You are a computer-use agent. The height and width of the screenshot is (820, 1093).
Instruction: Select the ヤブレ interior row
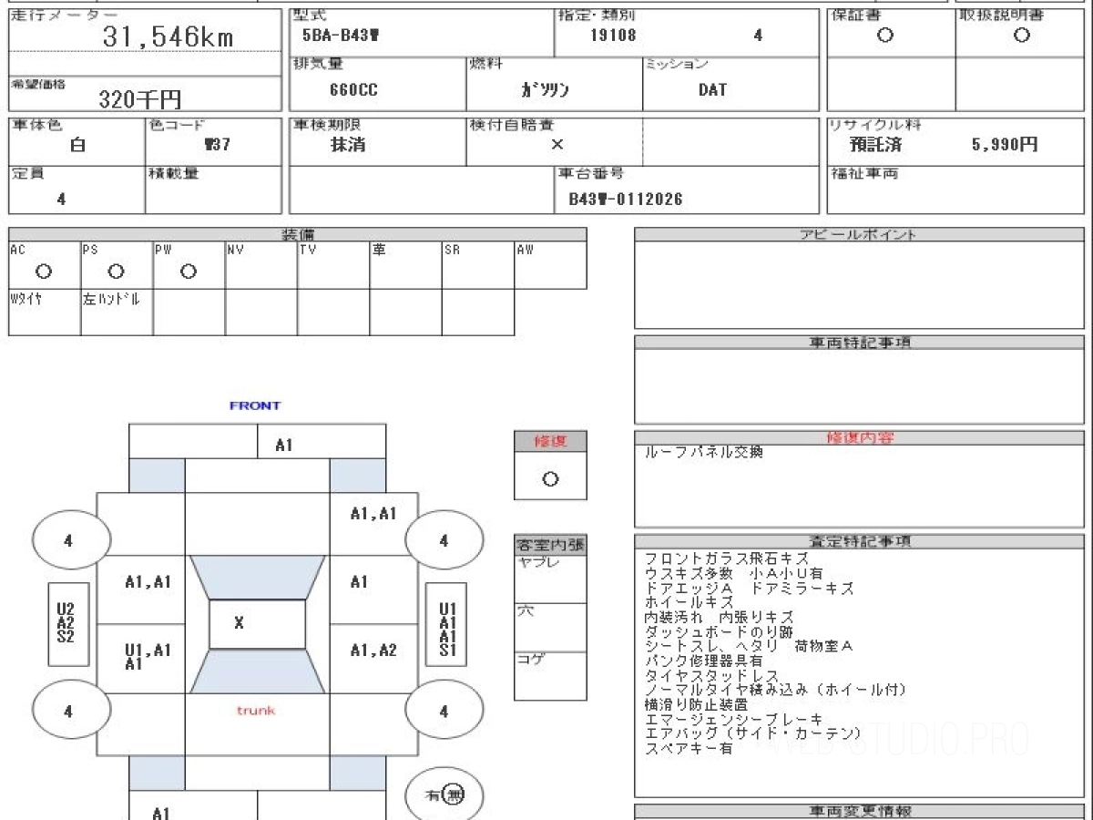pyautogui.click(x=550, y=579)
